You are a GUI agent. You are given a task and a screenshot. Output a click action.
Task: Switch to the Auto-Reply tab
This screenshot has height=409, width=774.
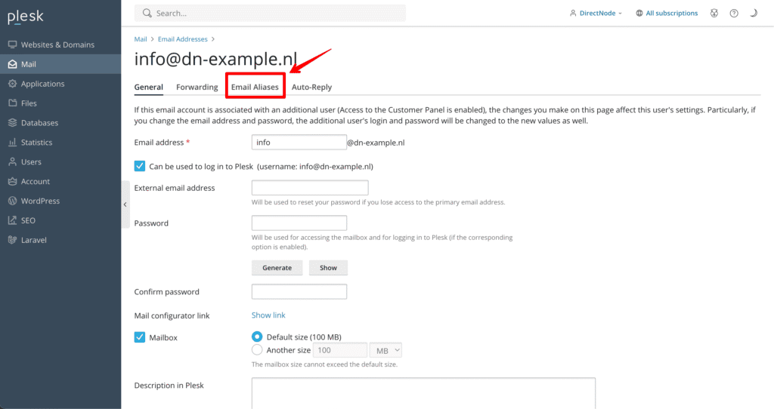point(311,88)
